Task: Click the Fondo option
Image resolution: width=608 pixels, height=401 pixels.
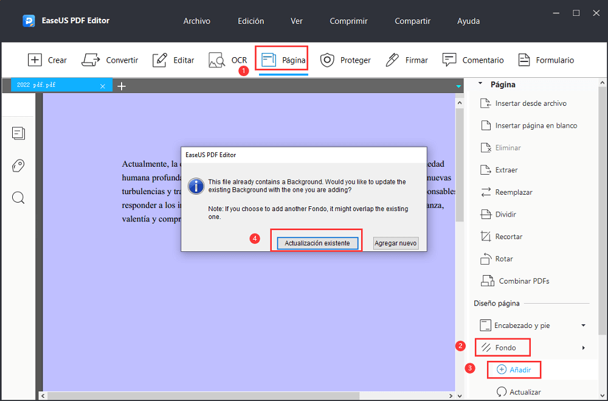Action: click(x=499, y=347)
